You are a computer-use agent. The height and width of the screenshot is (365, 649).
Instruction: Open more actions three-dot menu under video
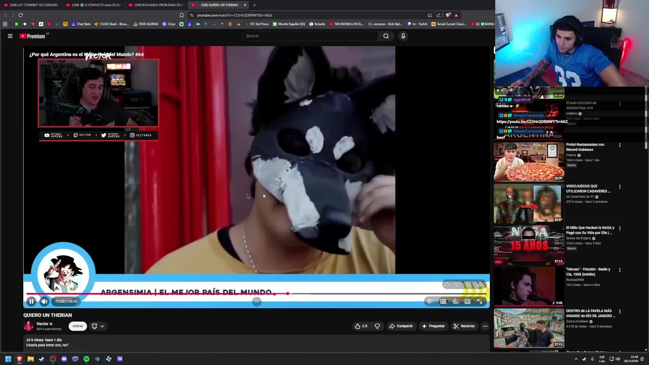click(x=485, y=326)
